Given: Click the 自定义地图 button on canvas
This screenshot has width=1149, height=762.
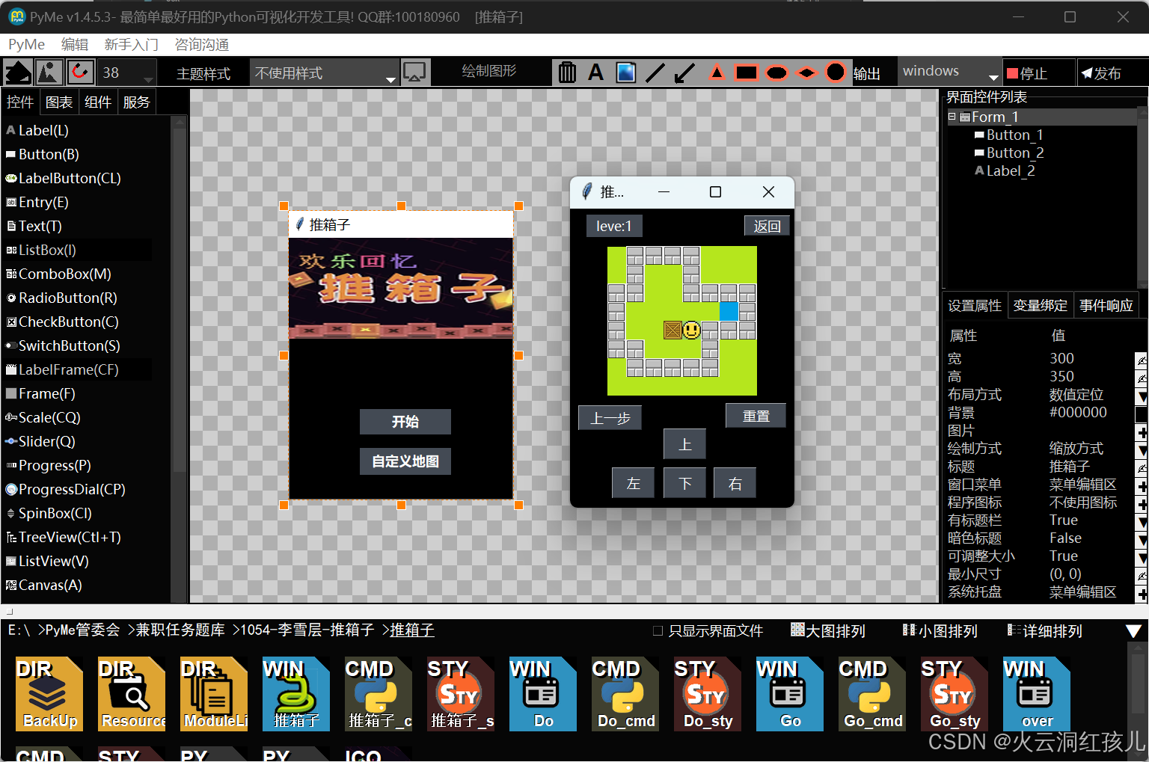Looking at the screenshot, I should click(x=405, y=461).
